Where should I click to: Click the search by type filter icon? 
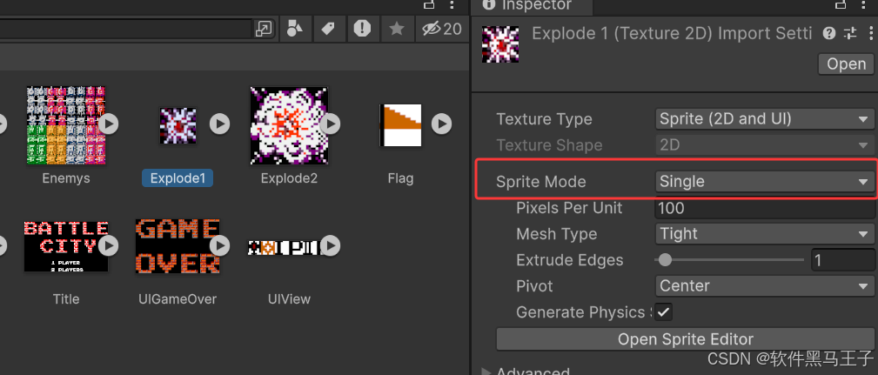point(294,28)
